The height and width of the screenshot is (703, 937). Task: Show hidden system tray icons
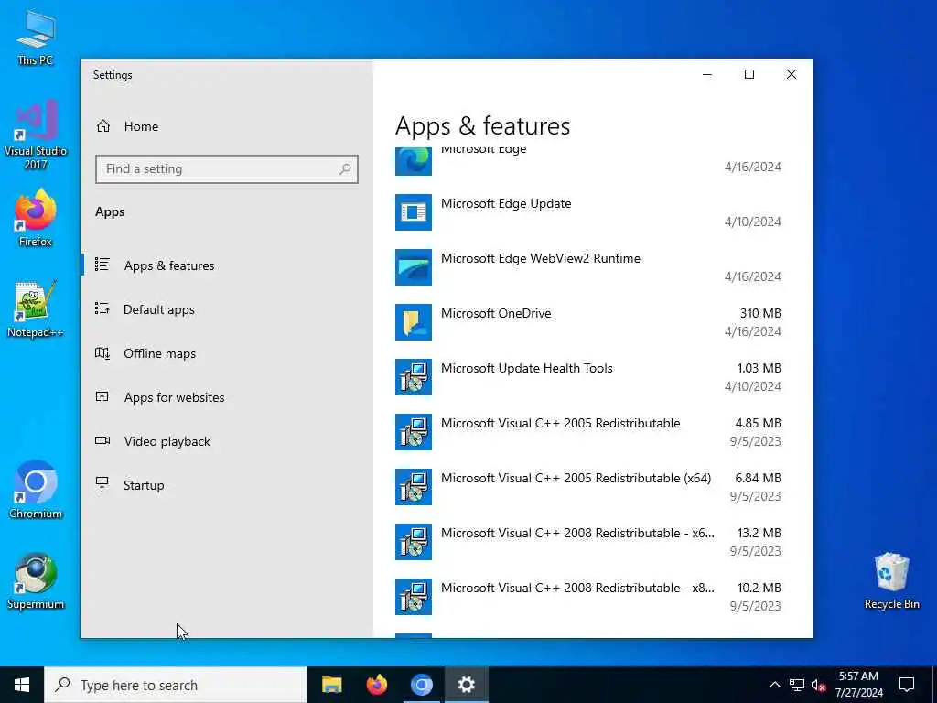[x=774, y=685]
